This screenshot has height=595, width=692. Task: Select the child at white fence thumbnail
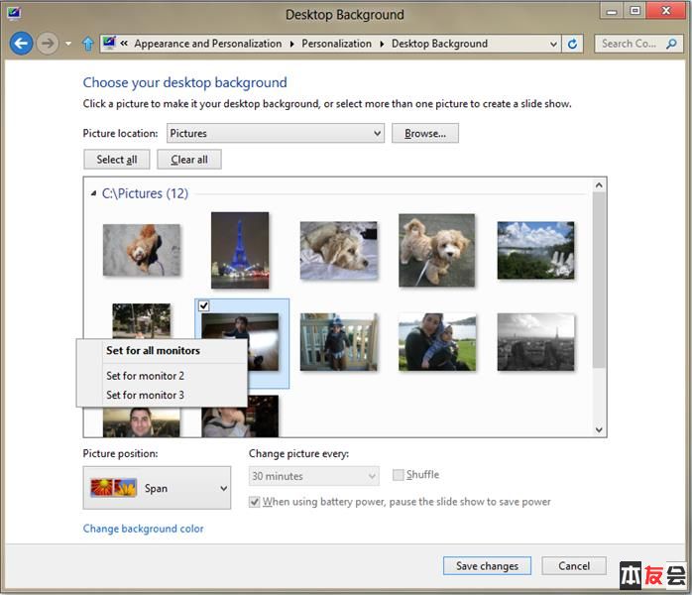[x=338, y=342]
